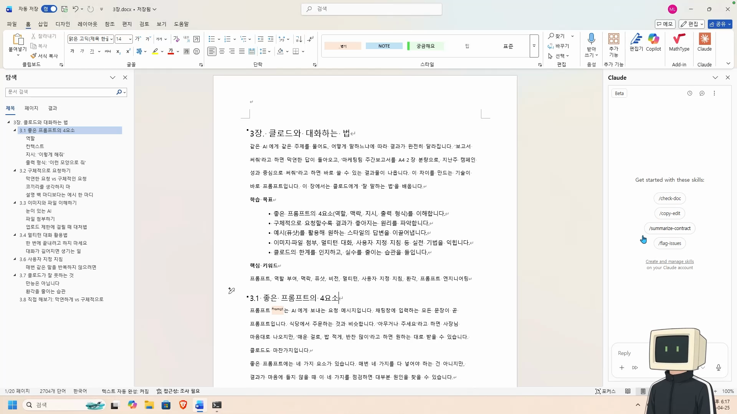Screen dimensions: 737x414
Task: Open the 삽입 ribbon tab
Action: pyautogui.click(x=43, y=24)
